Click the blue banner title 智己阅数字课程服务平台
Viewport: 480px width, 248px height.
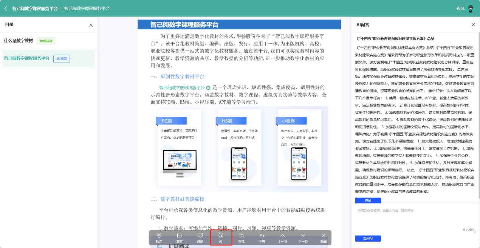coord(184,25)
